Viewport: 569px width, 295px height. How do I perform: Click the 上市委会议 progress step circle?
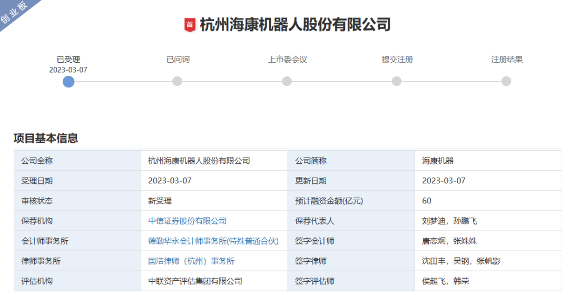click(287, 81)
